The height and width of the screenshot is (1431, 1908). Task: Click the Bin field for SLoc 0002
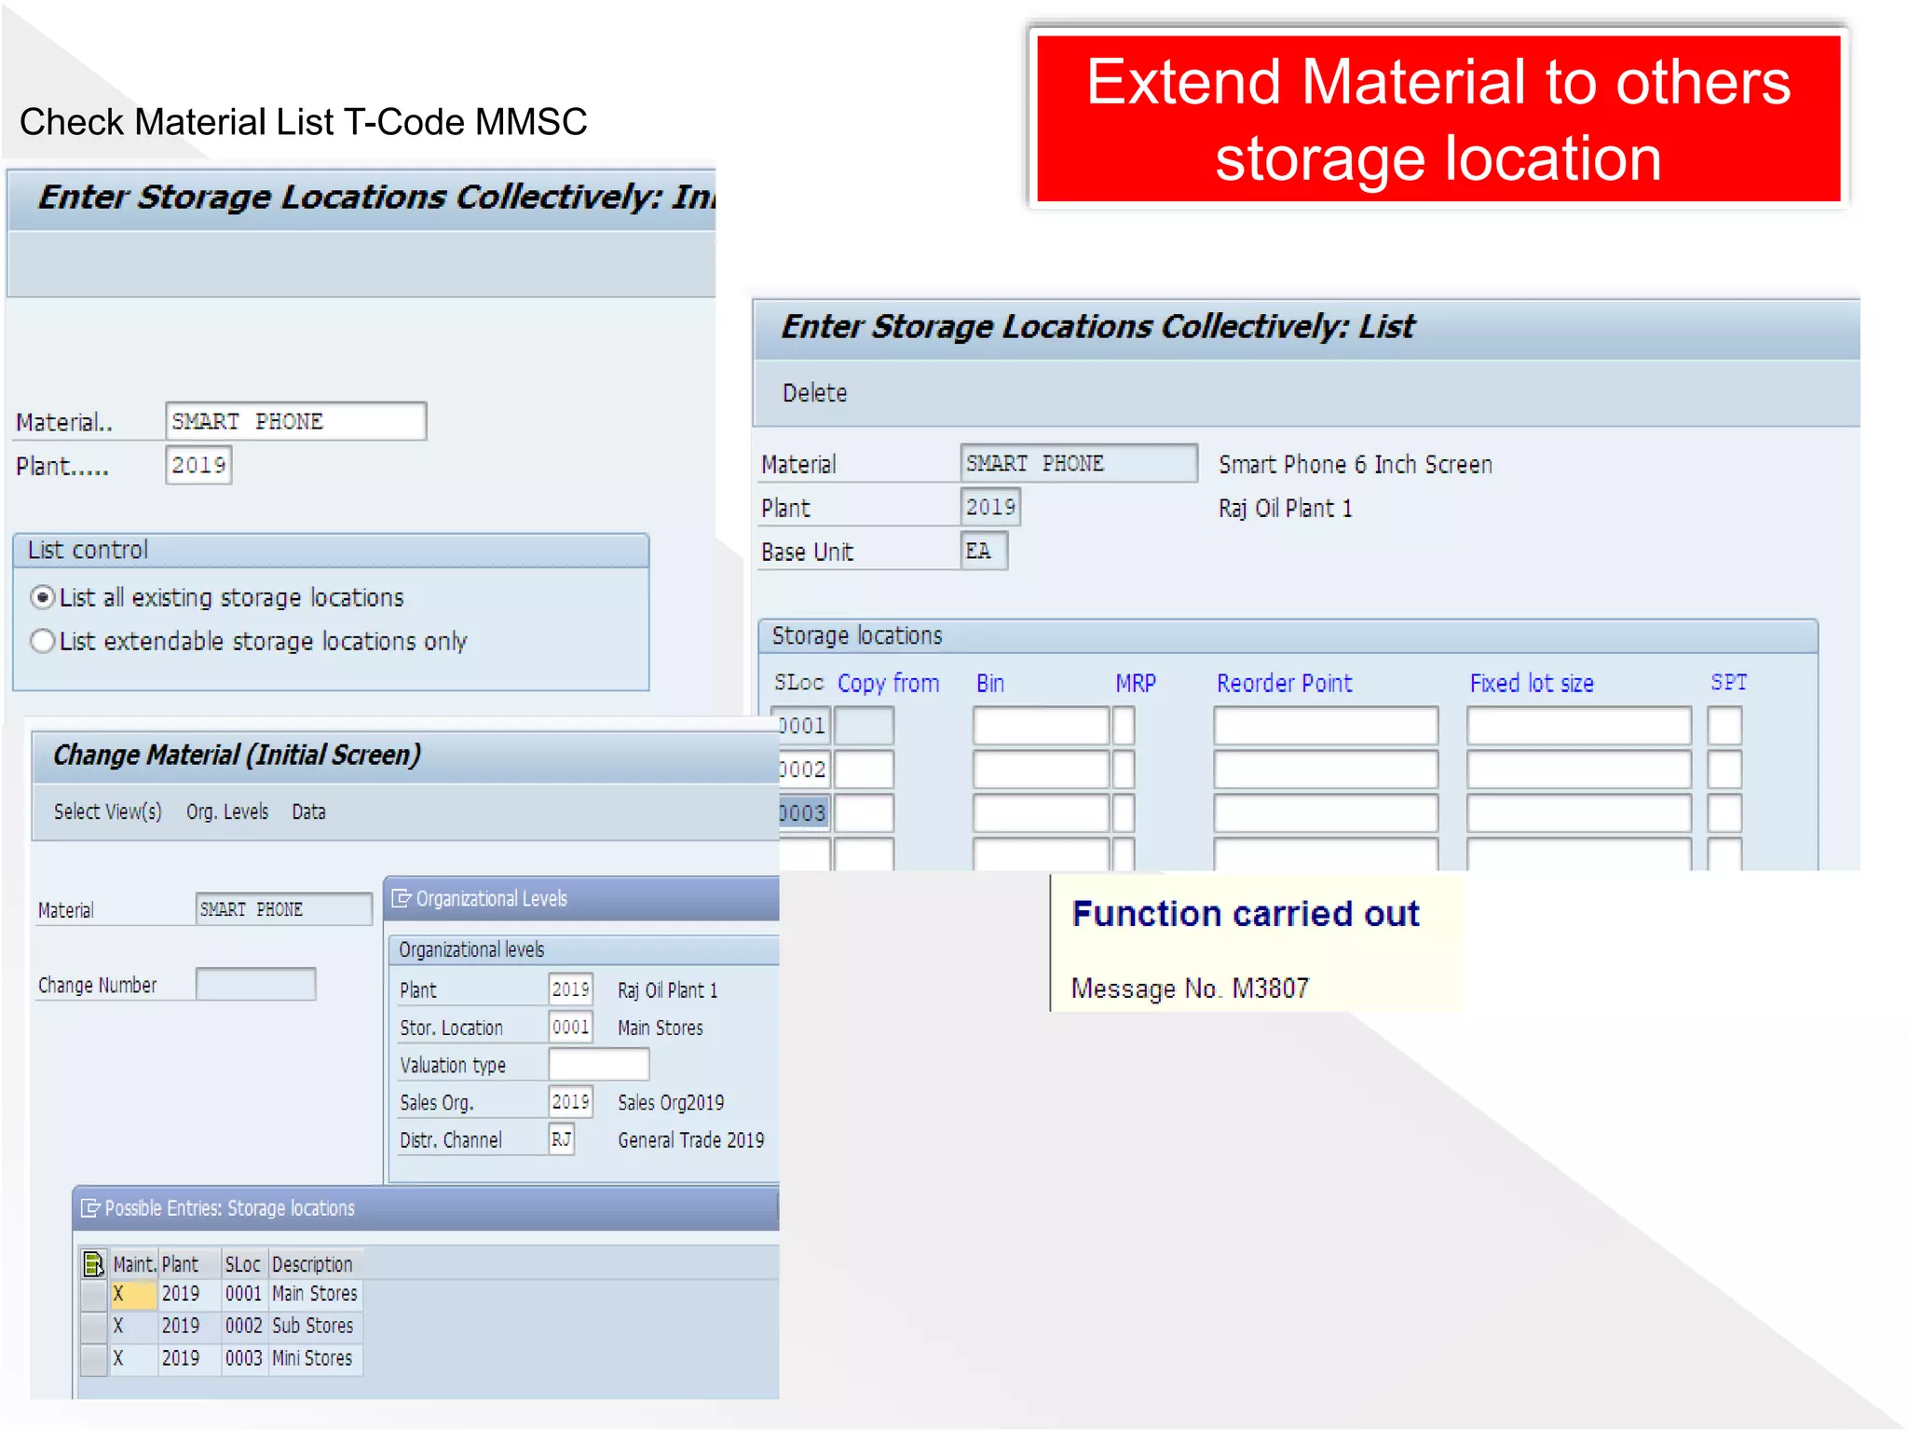(1041, 770)
